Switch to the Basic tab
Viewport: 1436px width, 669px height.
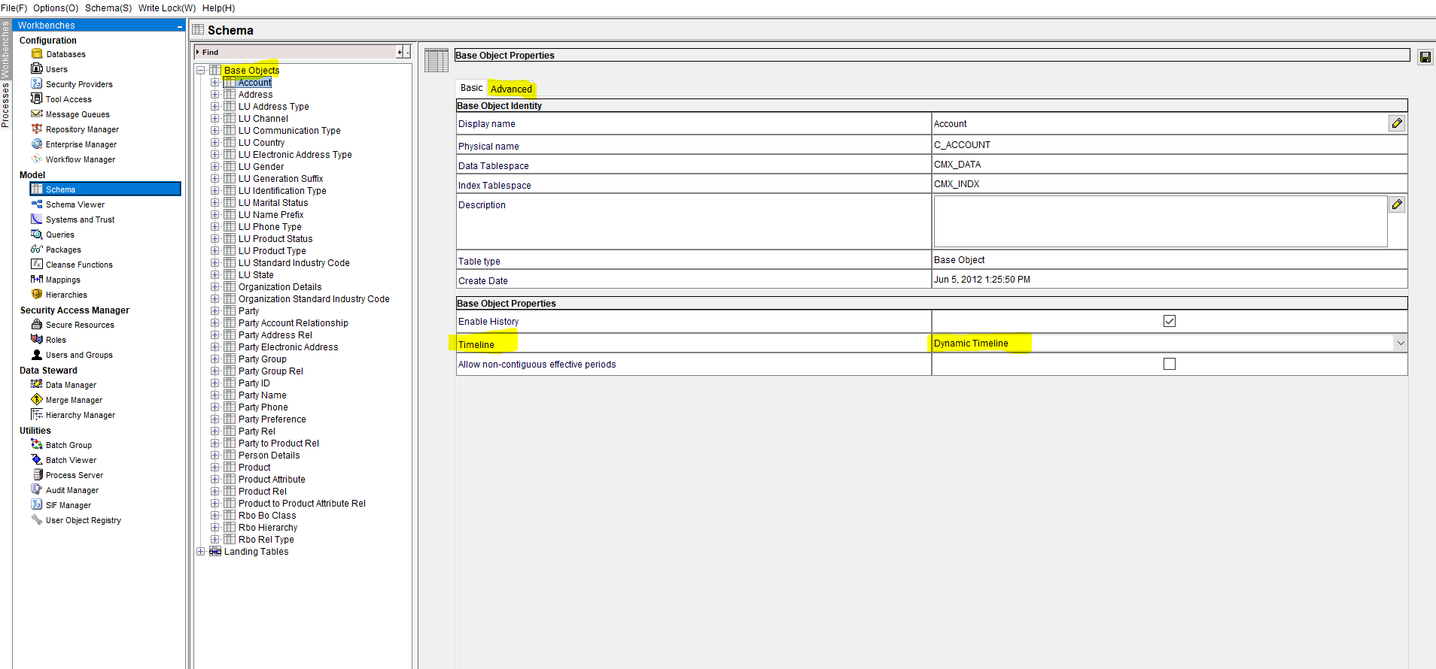tap(472, 88)
